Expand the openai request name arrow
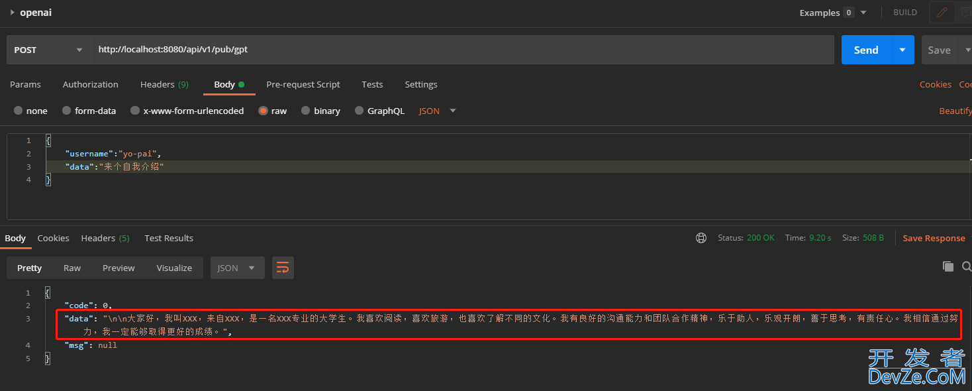 tap(12, 13)
